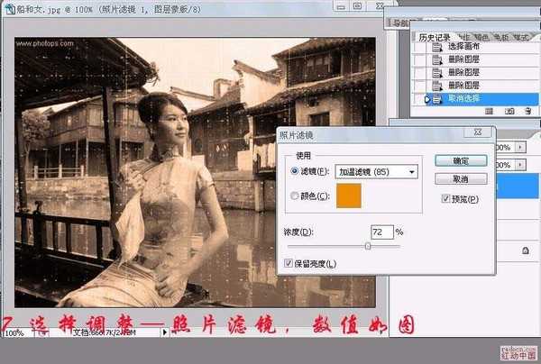This screenshot has height=364, width=541.
Task: Click the delete state trash icon in History panel
Action: (526, 110)
